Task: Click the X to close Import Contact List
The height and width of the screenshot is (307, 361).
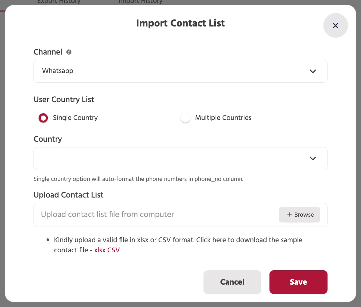Action: click(335, 25)
